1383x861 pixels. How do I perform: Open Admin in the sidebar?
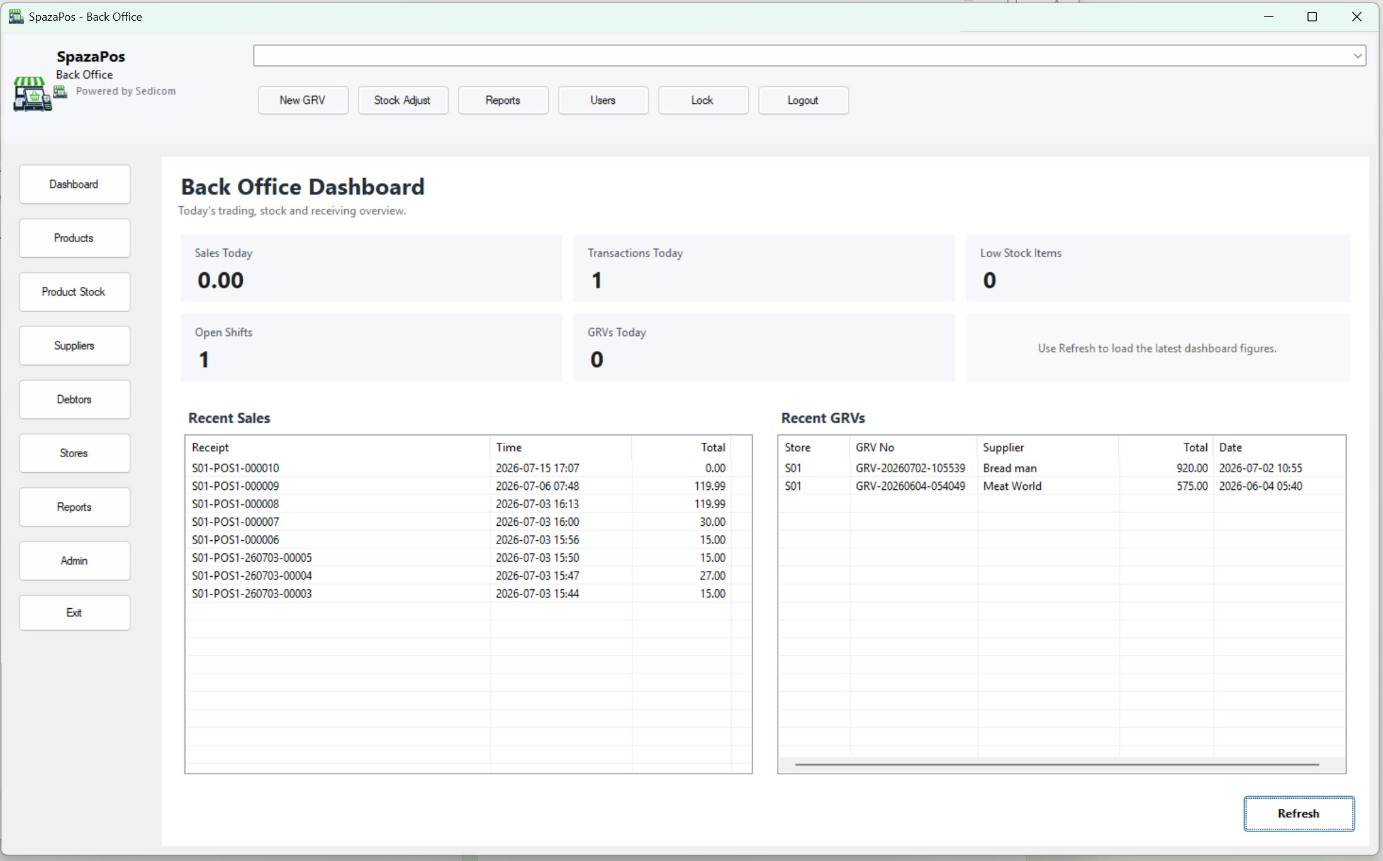[x=74, y=561]
